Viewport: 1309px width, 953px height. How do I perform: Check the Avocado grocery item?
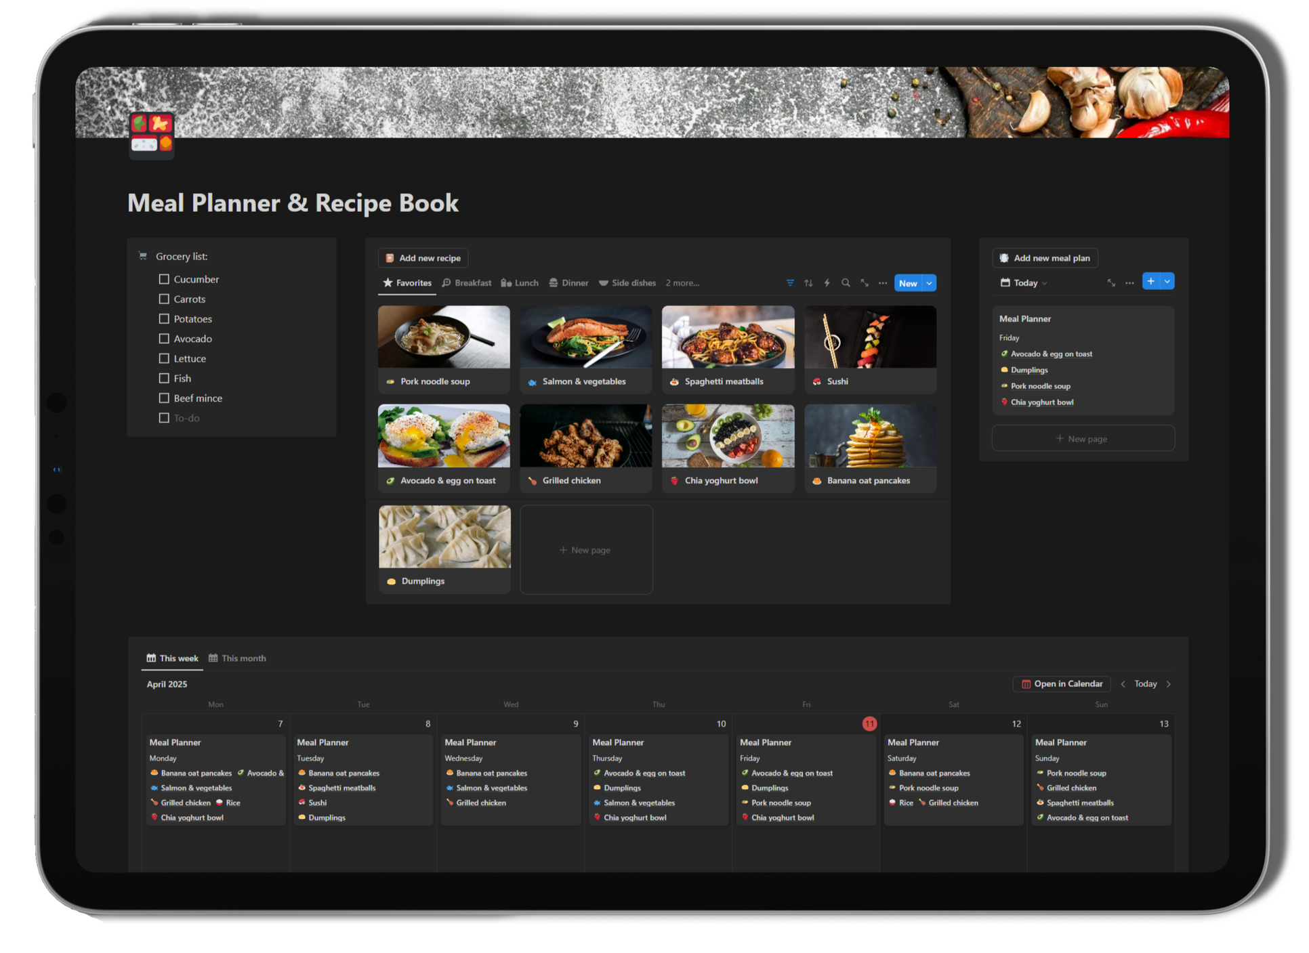(x=164, y=339)
